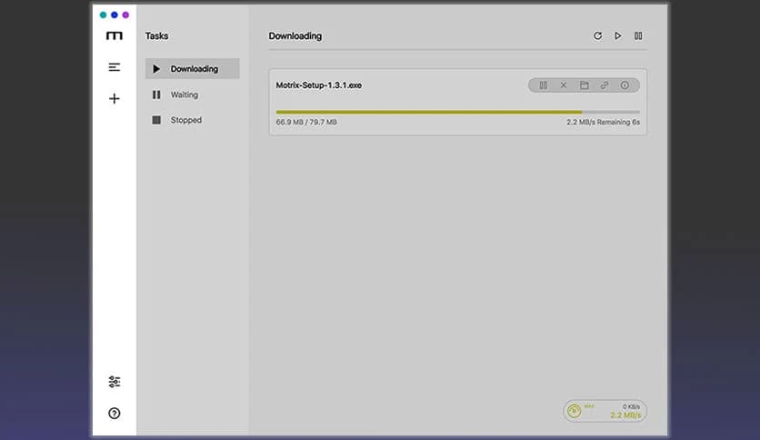Click the download progress bar

coord(458,112)
